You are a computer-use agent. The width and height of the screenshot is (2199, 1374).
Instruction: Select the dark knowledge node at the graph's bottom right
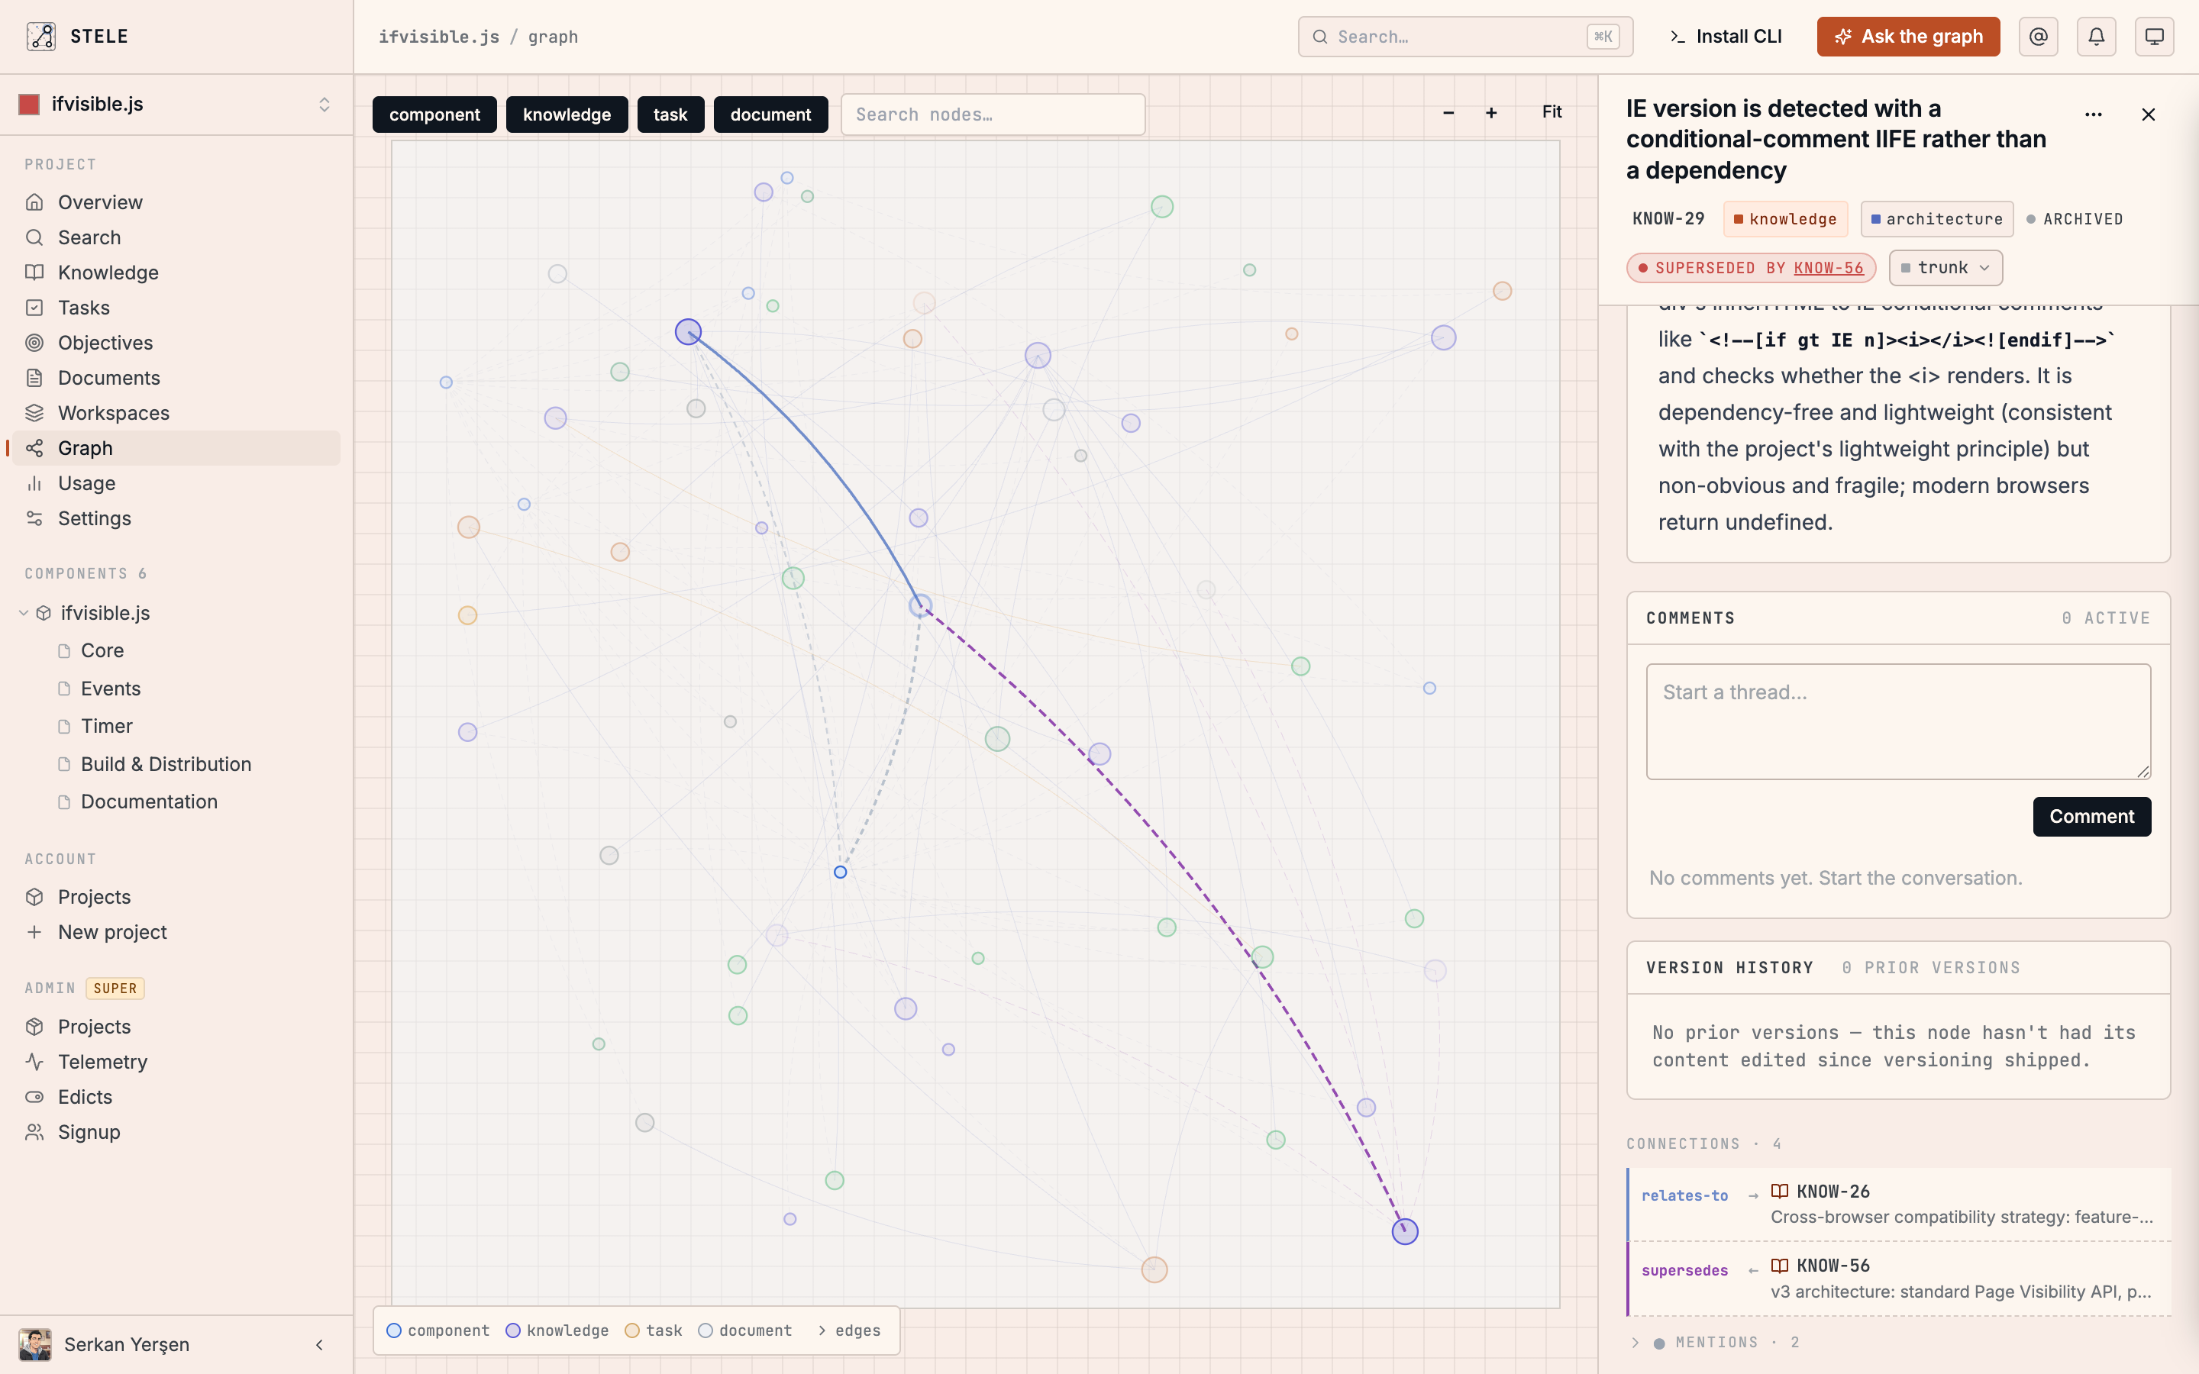pyautogui.click(x=1405, y=1231)
